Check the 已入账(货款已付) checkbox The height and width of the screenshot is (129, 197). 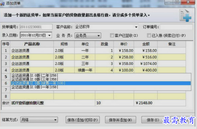(x=149, y=36)
